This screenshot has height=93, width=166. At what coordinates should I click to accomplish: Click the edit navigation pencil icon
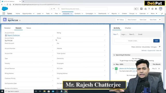click(162, 14)
